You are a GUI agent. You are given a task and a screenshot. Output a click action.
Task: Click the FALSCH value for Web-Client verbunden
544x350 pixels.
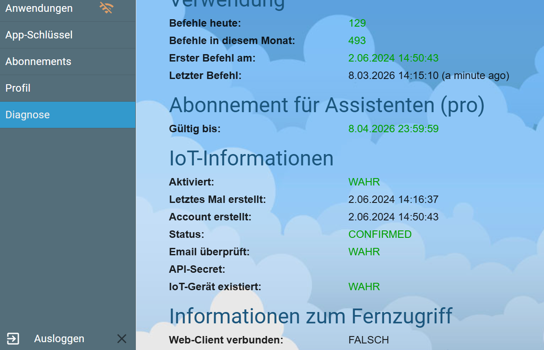tap(368, 340)
